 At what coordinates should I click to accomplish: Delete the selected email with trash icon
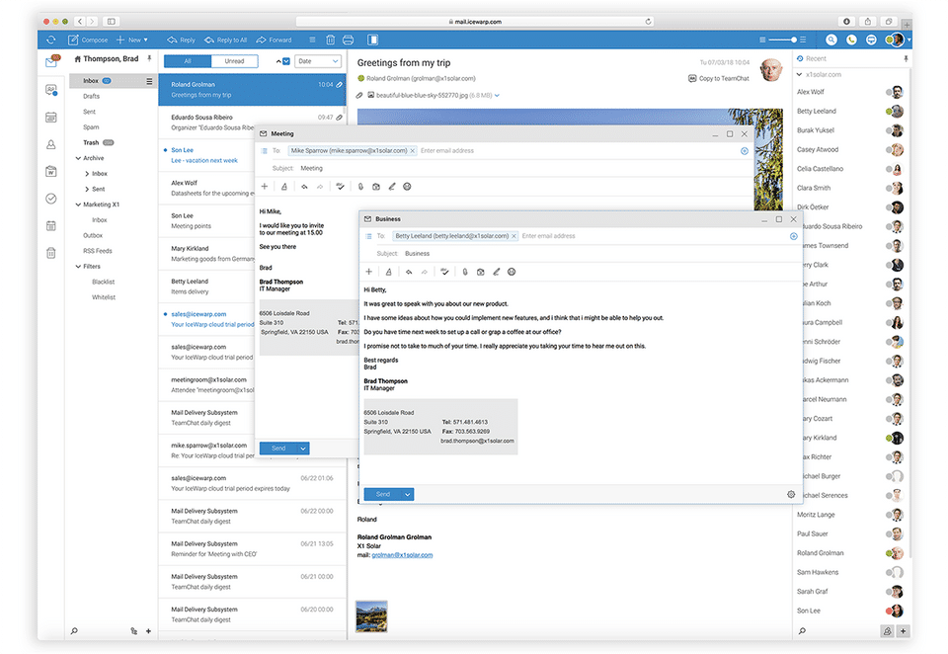click(330, 40)
